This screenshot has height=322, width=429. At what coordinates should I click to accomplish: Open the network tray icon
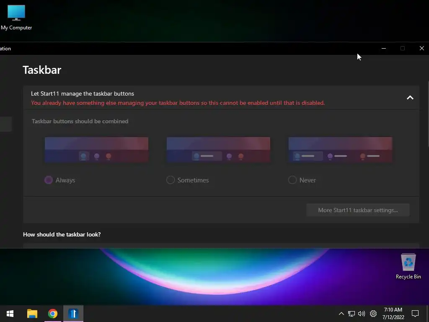351,314
